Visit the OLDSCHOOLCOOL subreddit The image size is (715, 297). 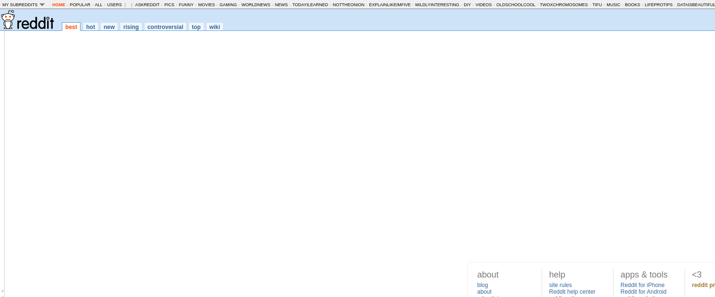point(516,5)
